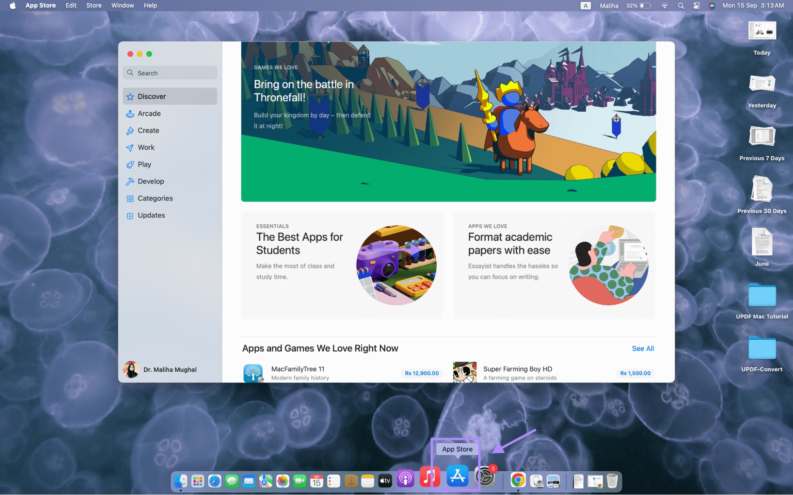Select the Create category
793x495 pixels.
[170, 130]
